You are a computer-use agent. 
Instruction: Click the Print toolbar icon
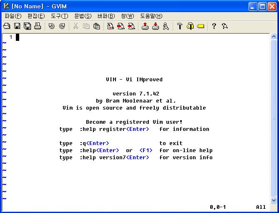click(38, 26)
